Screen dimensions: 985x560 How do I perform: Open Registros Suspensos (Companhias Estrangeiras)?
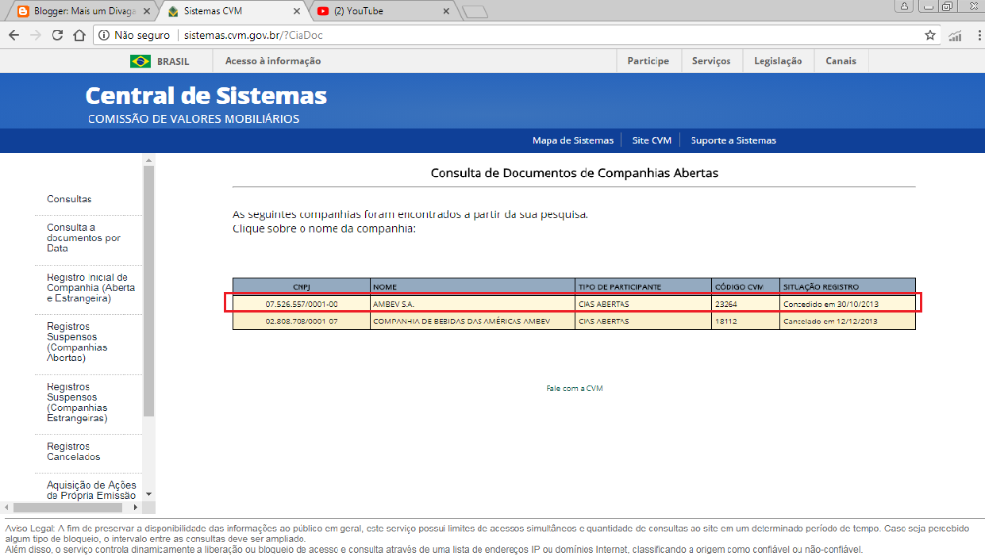pos(77,402)
